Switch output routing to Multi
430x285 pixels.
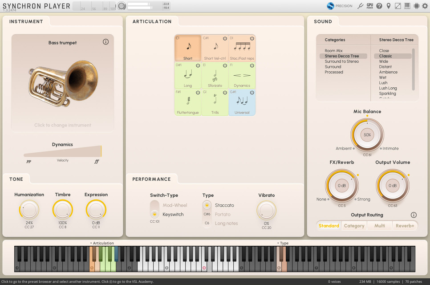coord(380,225)
